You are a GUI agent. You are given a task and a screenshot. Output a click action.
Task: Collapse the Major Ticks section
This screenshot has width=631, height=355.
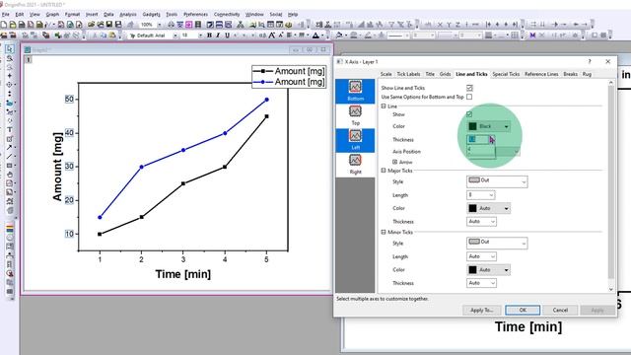click(x=384, y=171)
